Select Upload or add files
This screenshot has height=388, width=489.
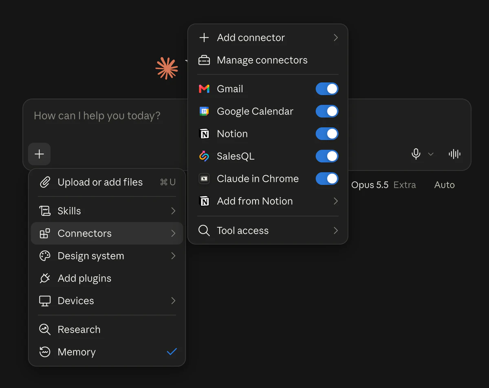pyautogui.click(x=107, y=182)
